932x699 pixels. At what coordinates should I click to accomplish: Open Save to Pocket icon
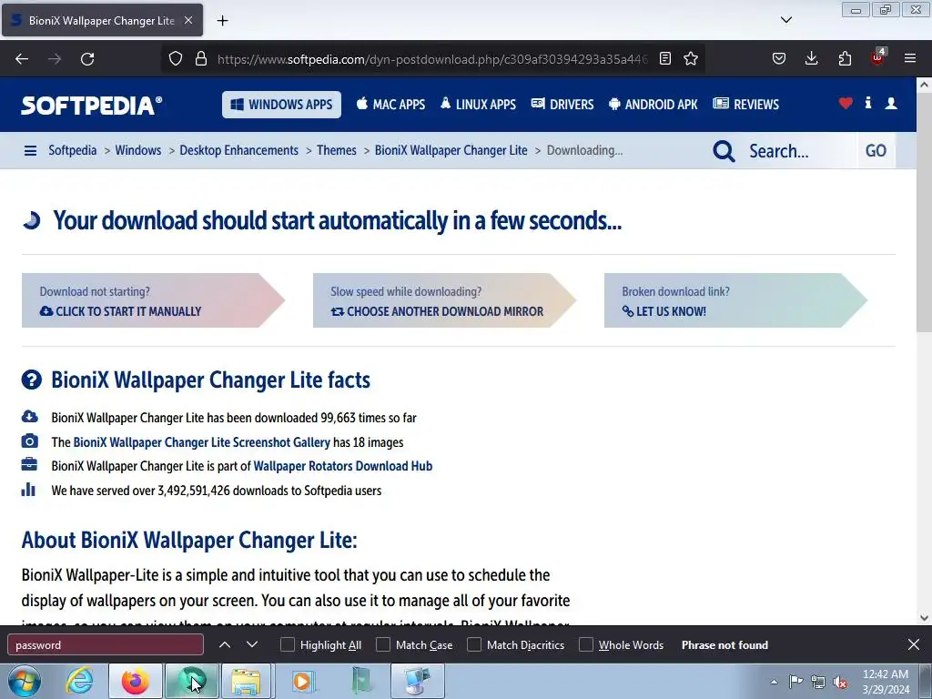coord(779,58)
